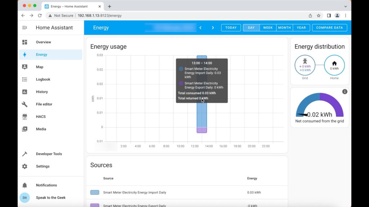Switch to the Week view
This screenshot has width=369, height=207.
pyautogui.click(x=268, y=28)
